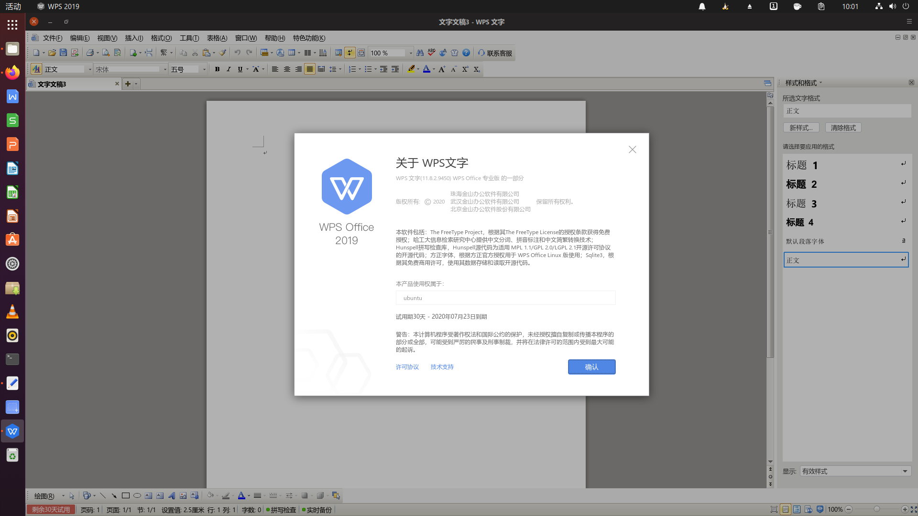
Task: Click the Format Painter brush icon
Action: point(223,53)
